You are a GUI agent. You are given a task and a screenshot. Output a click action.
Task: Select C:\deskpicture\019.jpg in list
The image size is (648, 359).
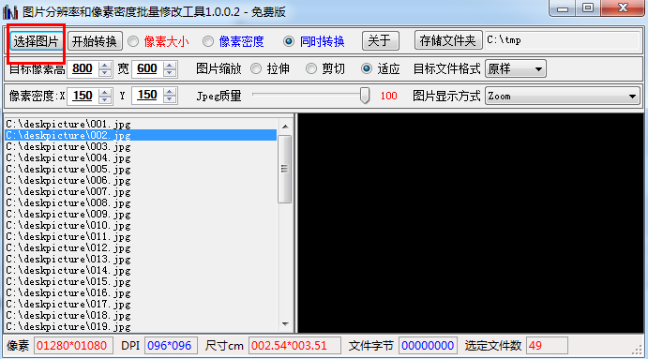pyautogui.click(x=141, y=326)
